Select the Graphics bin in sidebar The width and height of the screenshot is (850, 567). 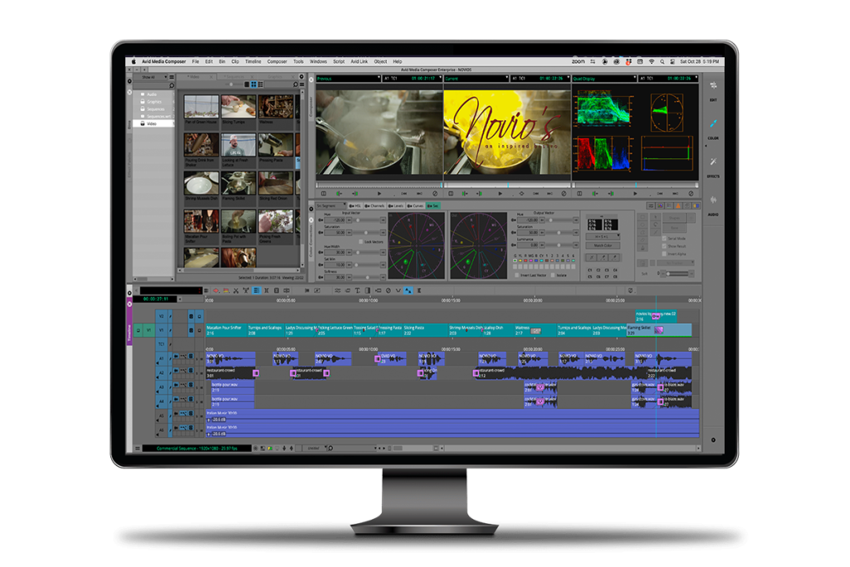[x=154, y=102]
